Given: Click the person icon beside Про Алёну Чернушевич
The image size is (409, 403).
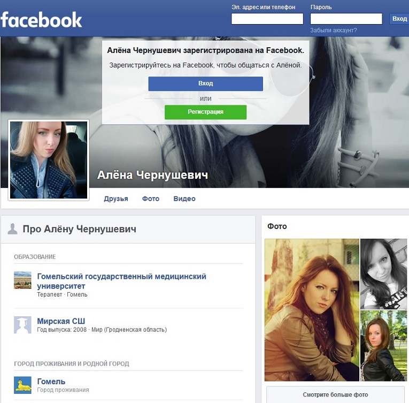Looking at the screenshot, I should [x=12, y=229].
